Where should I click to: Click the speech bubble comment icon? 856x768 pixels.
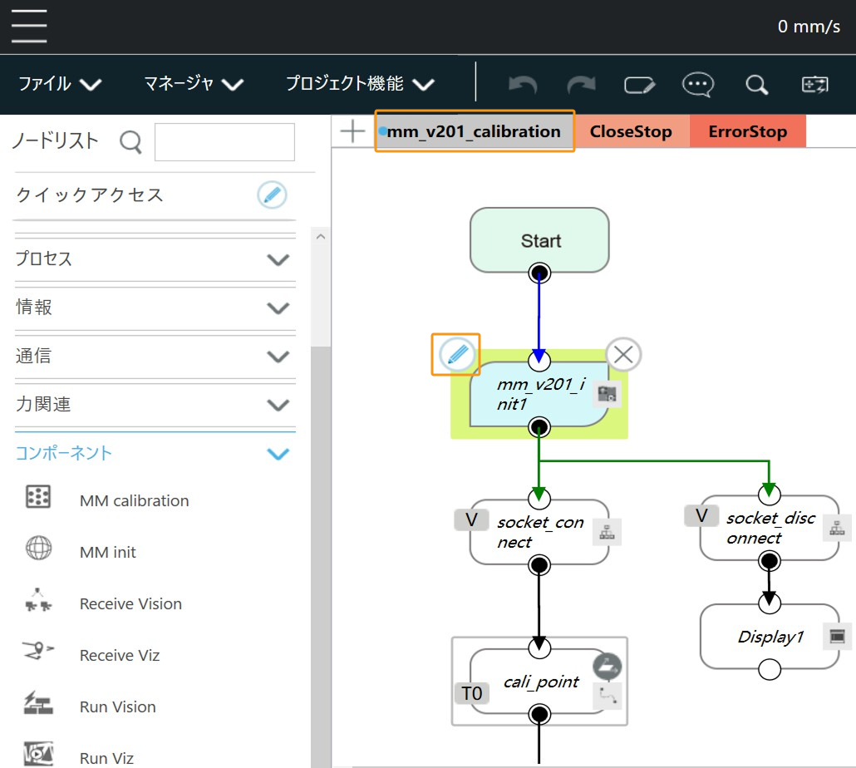pyautogui.click(x=697, y=84)
